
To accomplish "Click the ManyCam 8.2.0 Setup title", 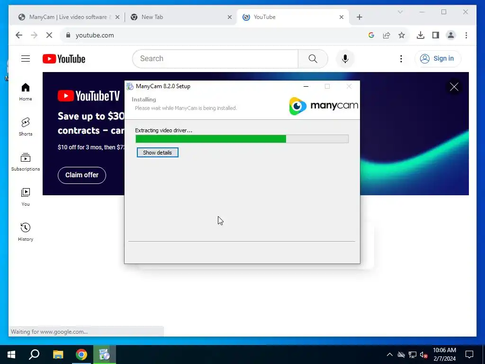I will pos(163,86).
